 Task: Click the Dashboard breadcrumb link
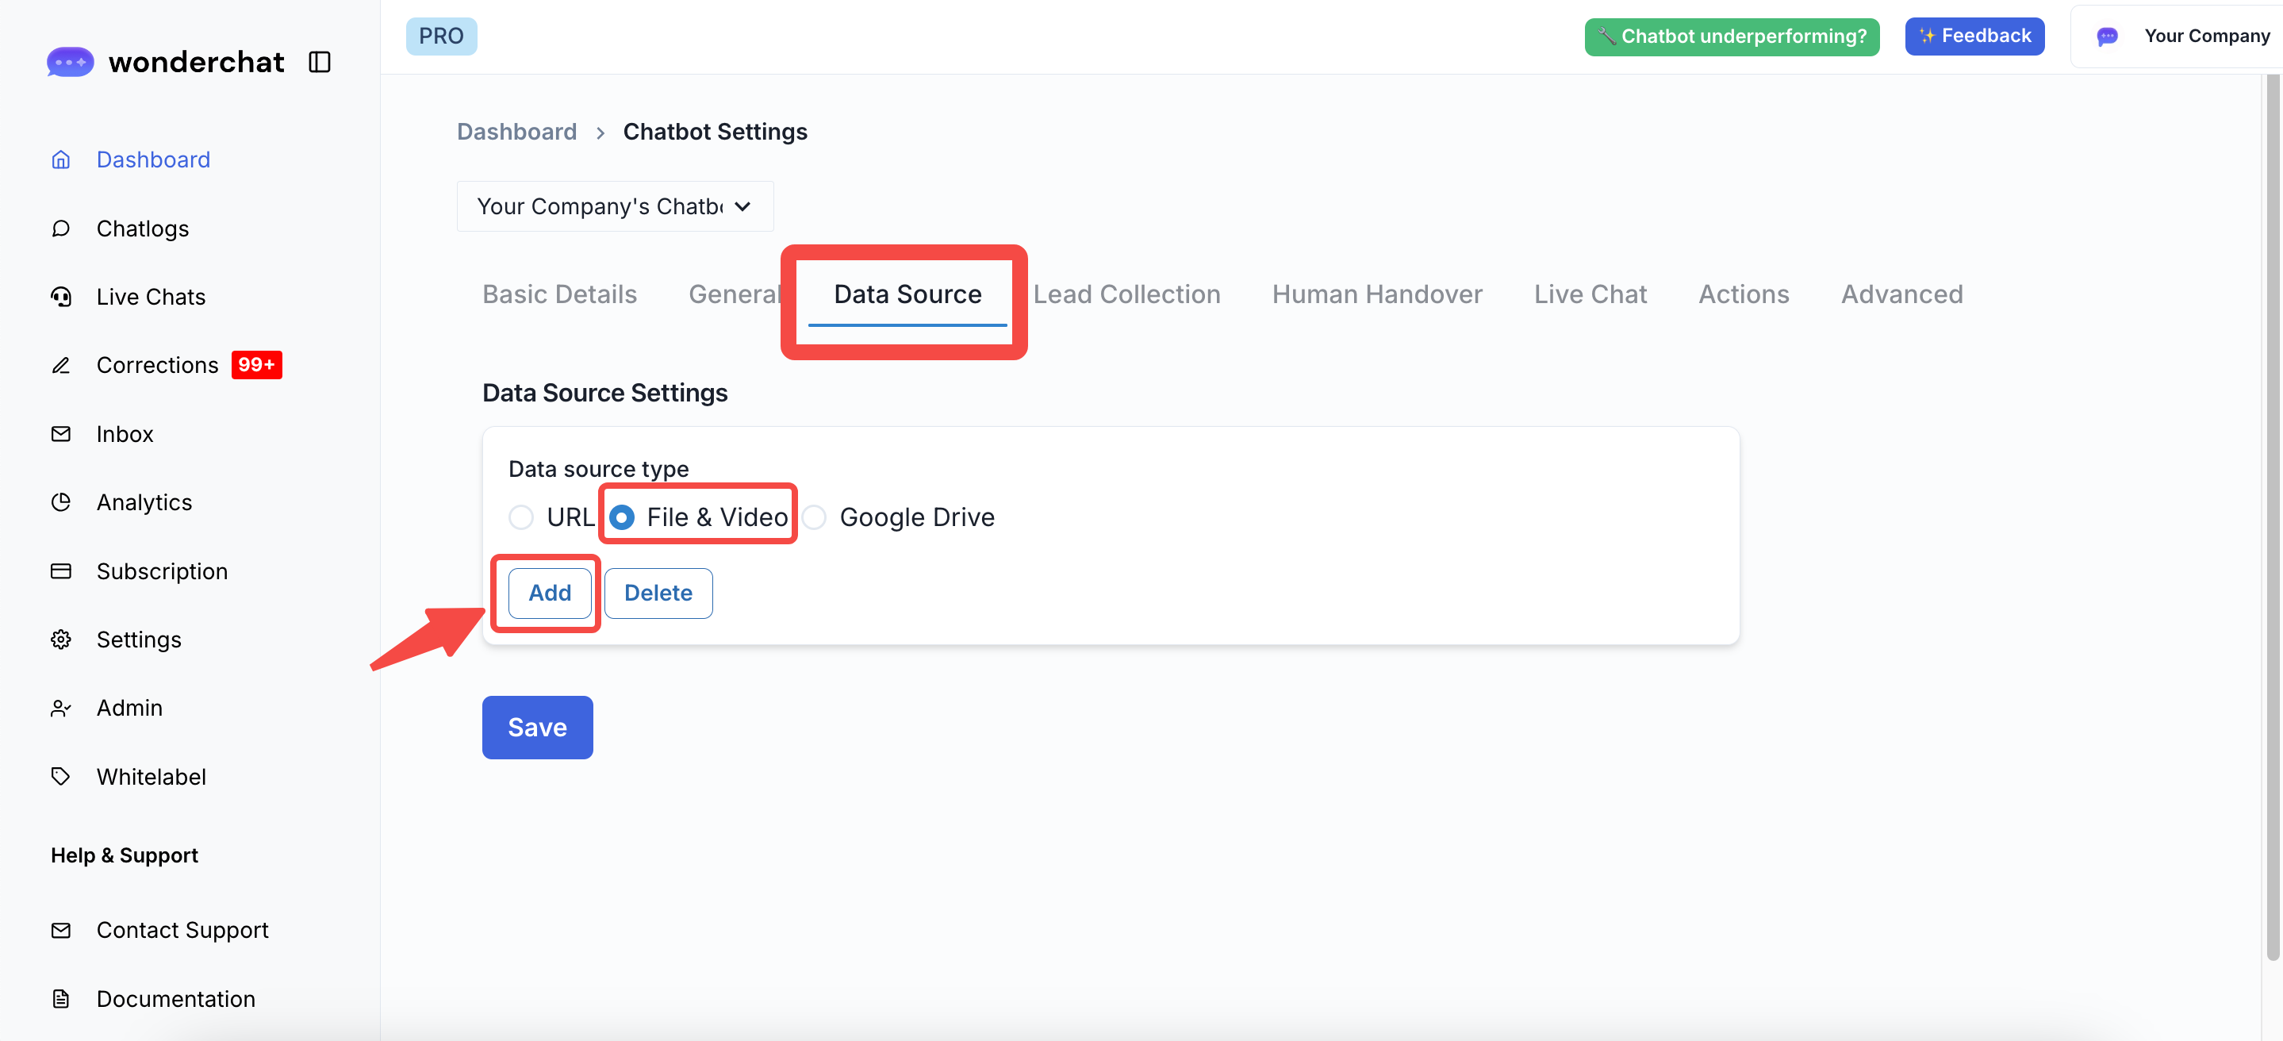pos(516,133)
